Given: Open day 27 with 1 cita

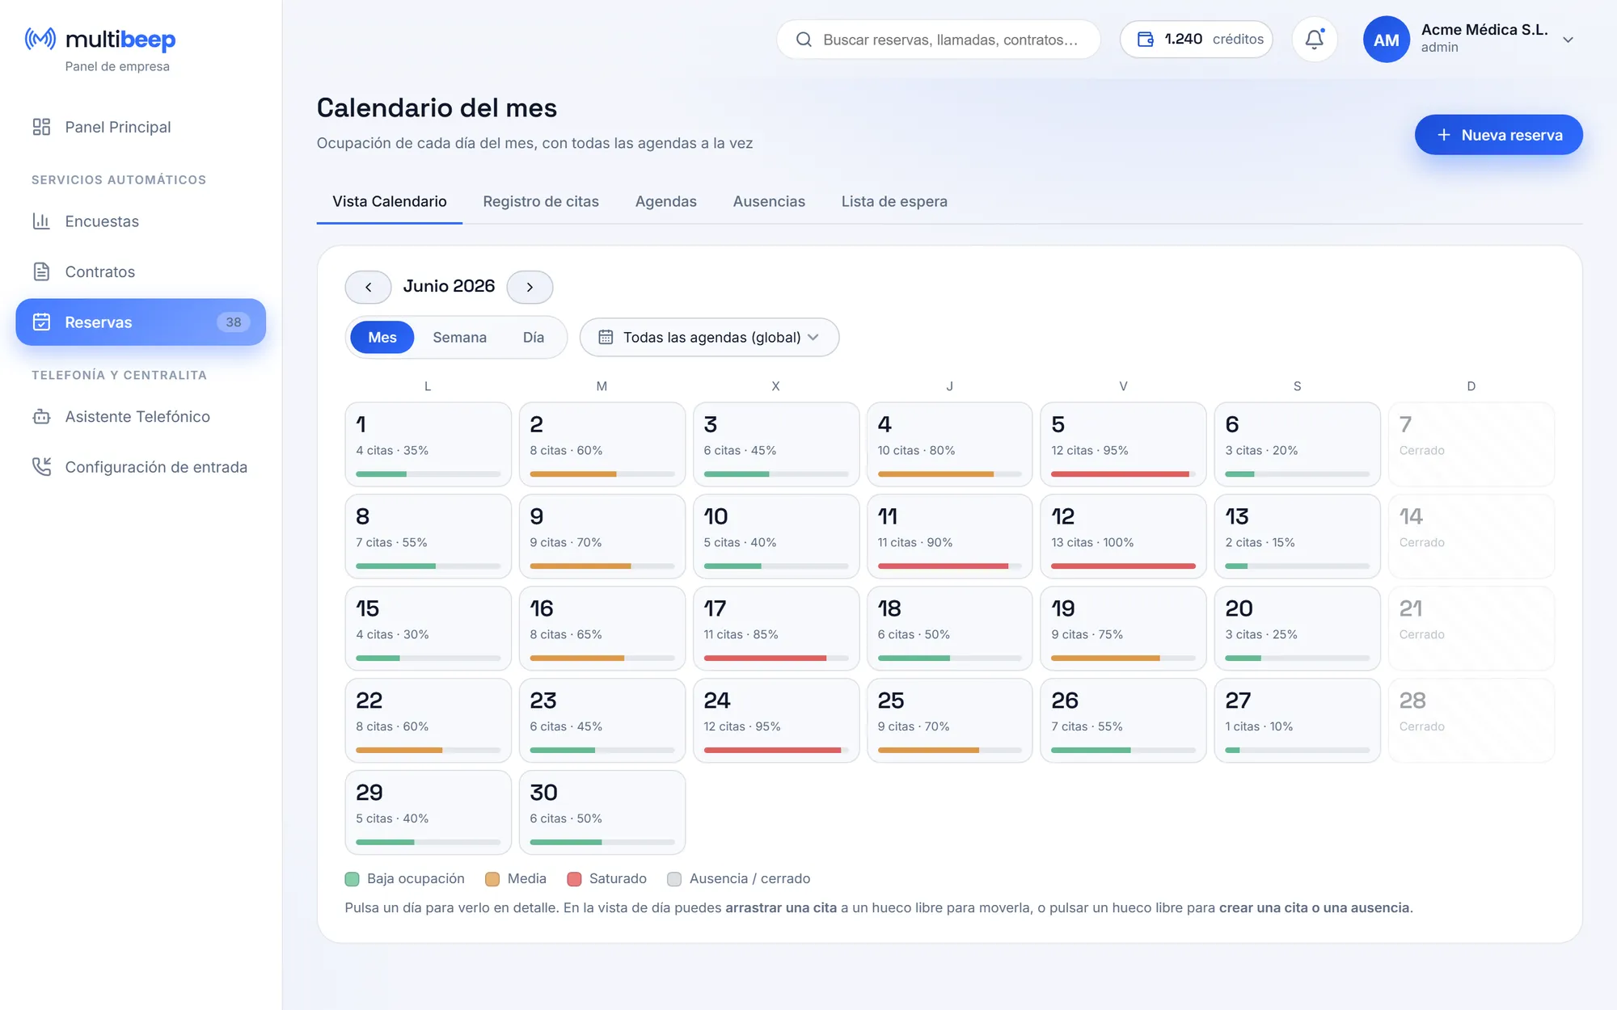Looking at the screenshot, I should [1297, 721].
